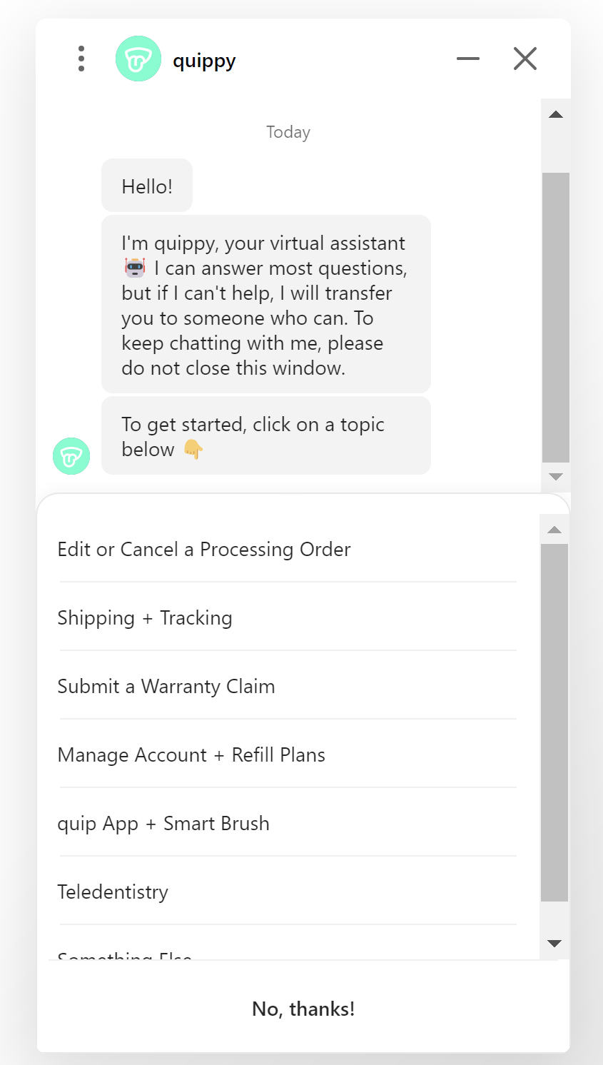Click the message asking you to pick a topic

265,435
